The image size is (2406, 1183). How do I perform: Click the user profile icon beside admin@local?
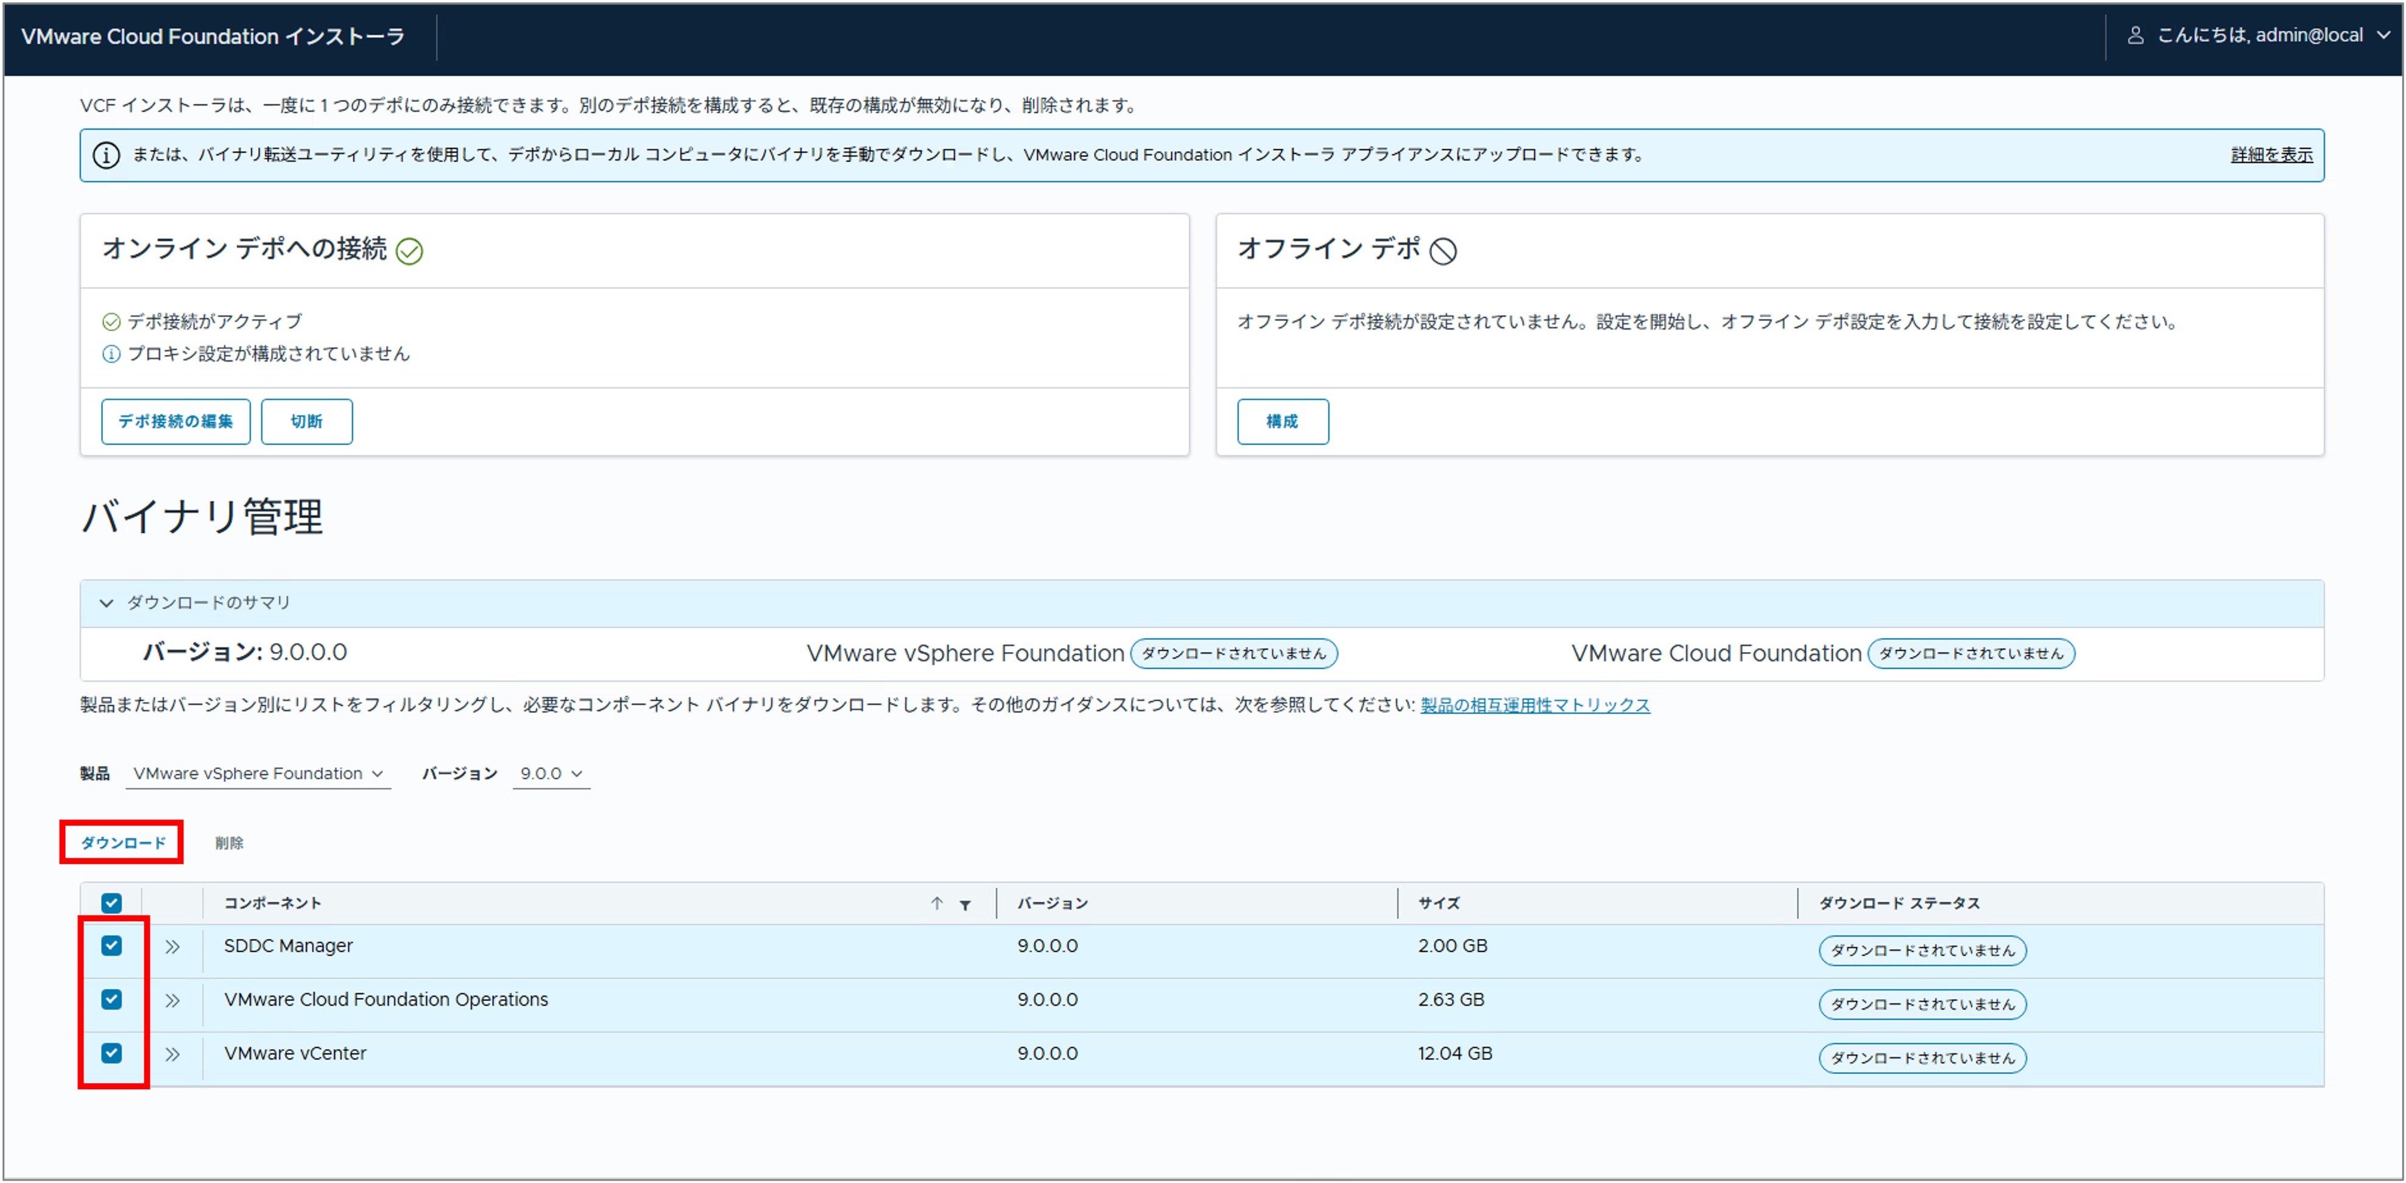2135,35
